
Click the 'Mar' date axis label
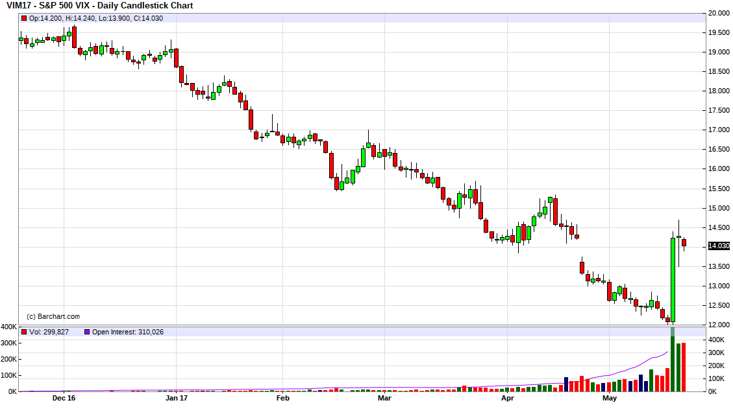384,398
